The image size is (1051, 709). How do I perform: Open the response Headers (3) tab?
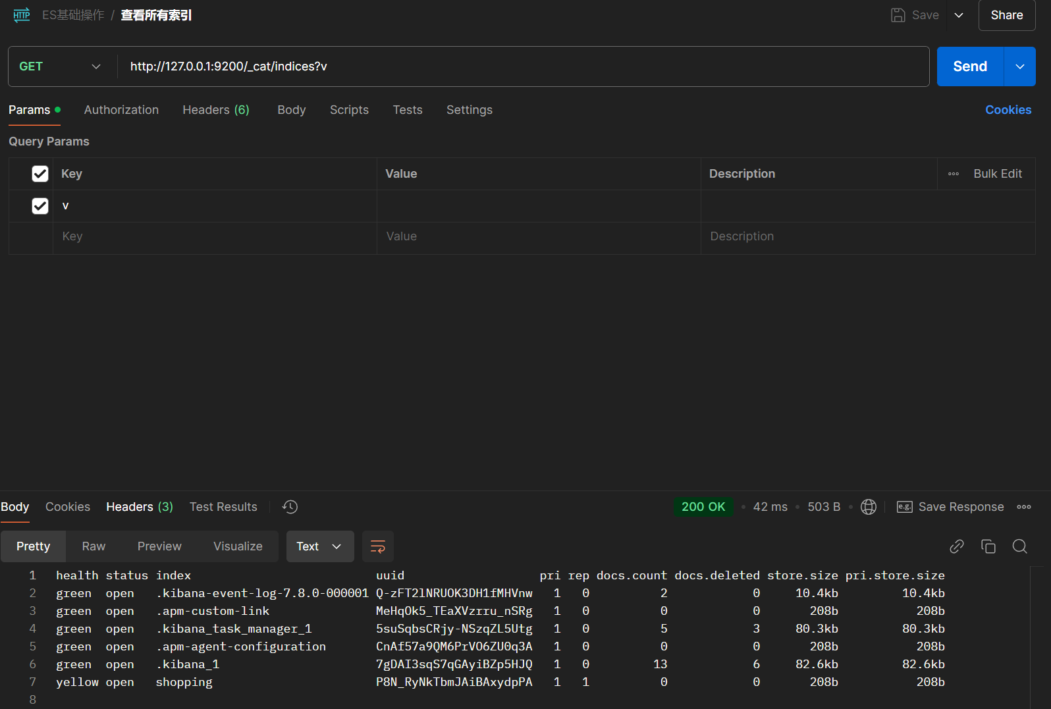[140, 507]
